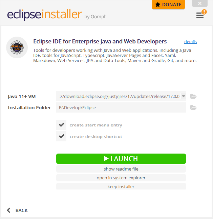This screenshot has height=219, width=213.
Task: Toggle create start menu entry checkbox
Action: coord(61,125)
